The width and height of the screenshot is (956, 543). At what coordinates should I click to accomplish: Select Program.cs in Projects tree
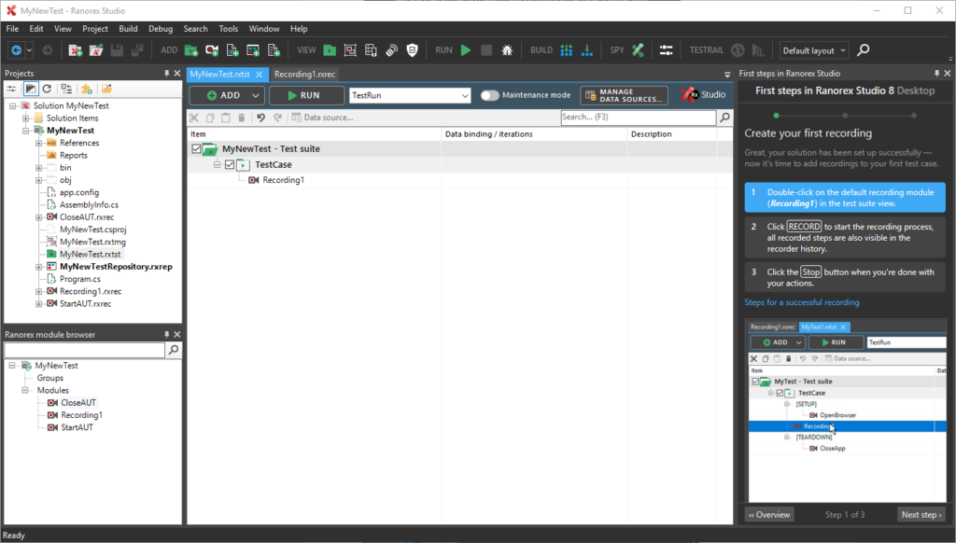[x=80, y=279]
